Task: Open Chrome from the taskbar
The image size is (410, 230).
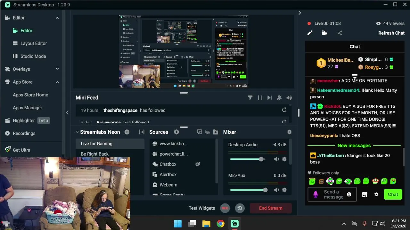Action: pos(220,224)
